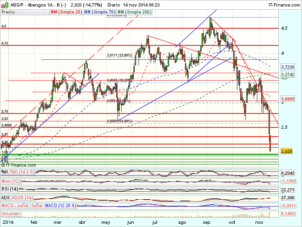The height and width of the screenshot is (227, 302).
Task: Toggle the MM (Simple 70) legend entry
Action: tap(100, 12)
